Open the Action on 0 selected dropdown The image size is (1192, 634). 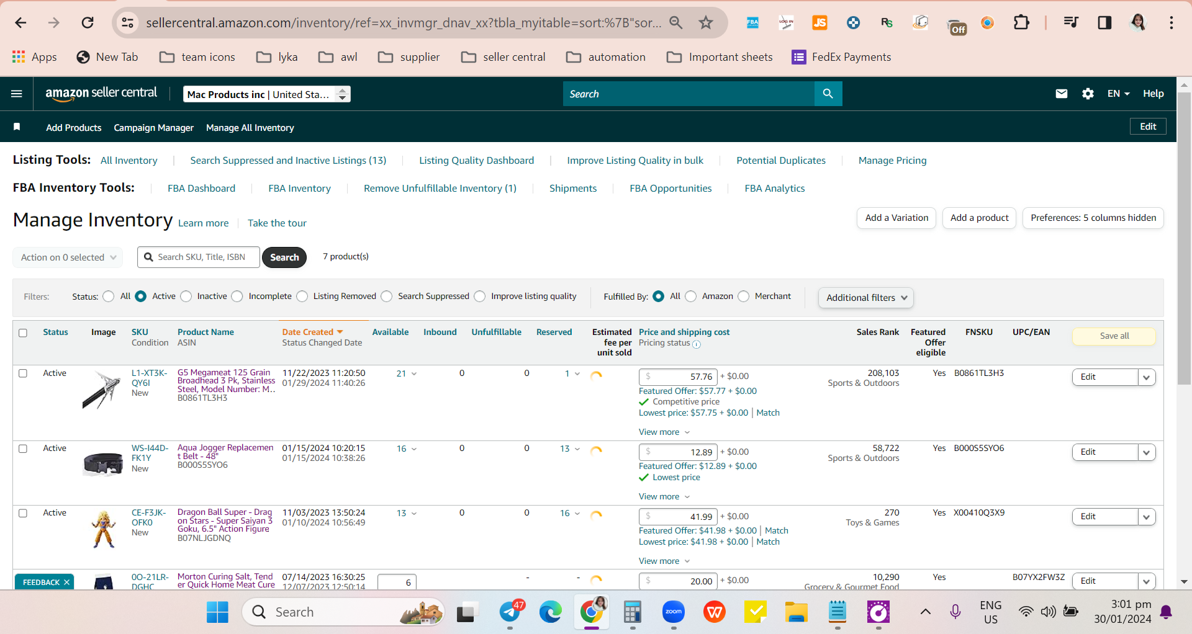click(68, 257)
